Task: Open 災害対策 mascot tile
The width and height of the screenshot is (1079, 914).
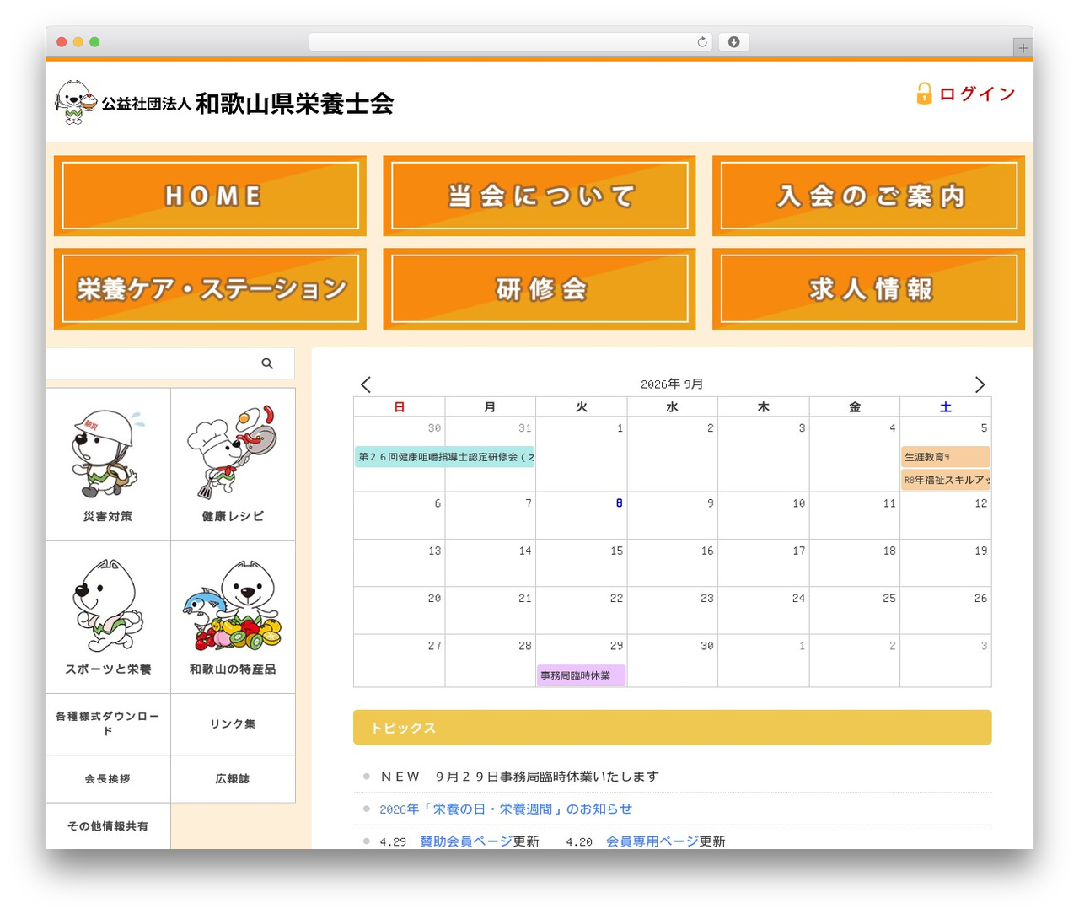Action: click(x=109, y=465)
